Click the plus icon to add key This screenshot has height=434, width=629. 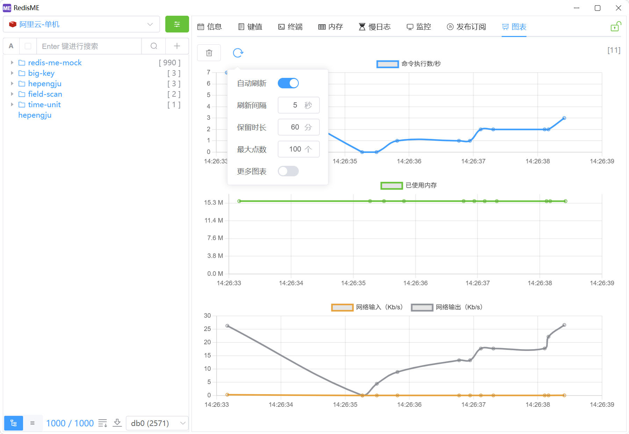(x=177, y=46)
